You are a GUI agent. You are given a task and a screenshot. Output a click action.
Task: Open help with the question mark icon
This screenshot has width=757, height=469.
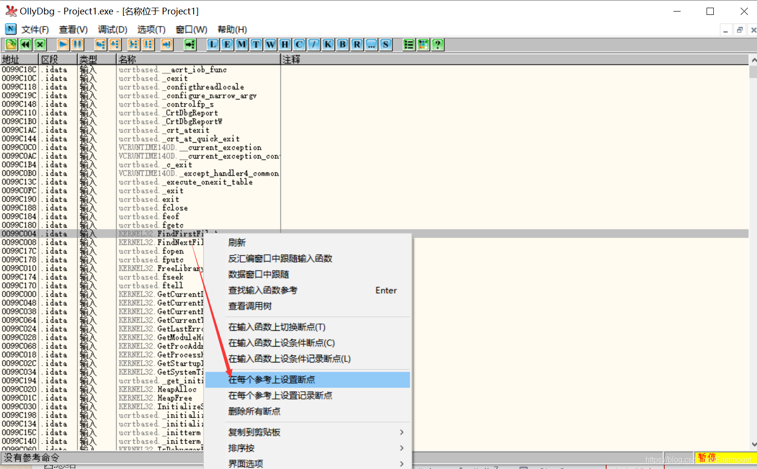coord(438,45)
